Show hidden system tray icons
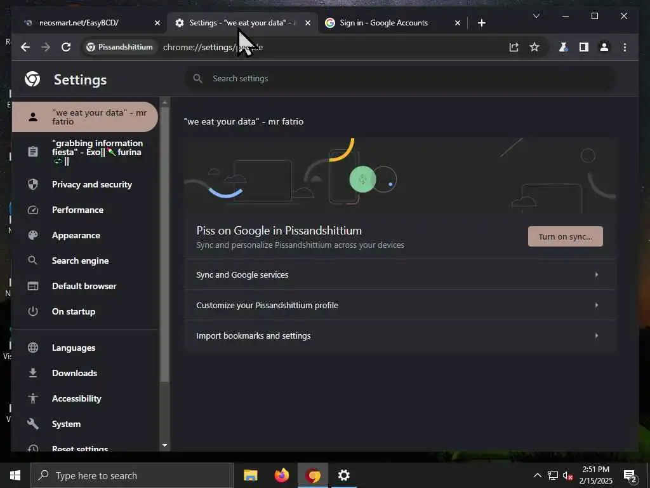The width and height of the screenshot is (650, 488). [x=537, y=475]
